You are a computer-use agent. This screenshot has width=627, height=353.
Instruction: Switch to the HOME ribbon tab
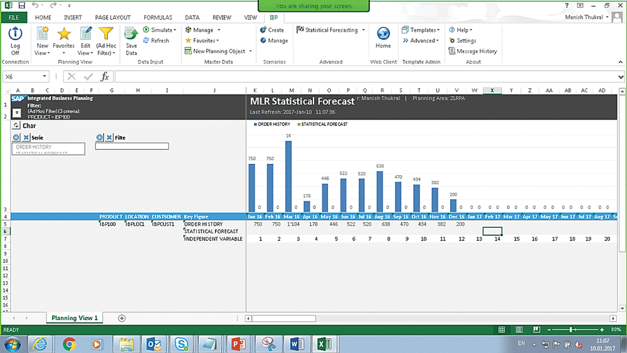43,18
